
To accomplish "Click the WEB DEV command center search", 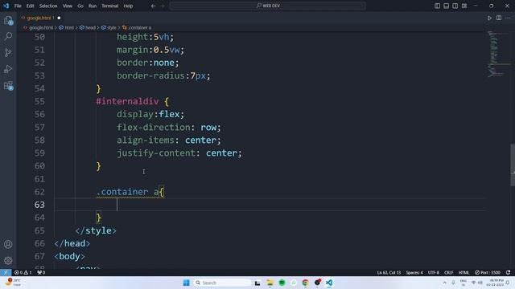I will tap(268, 6).
